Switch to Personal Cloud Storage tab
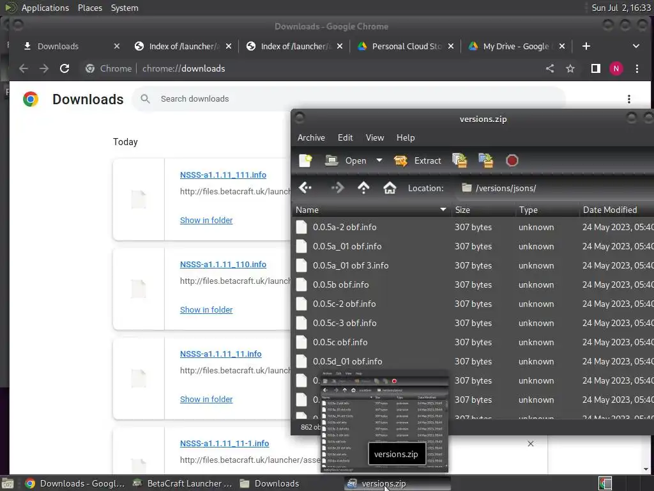Viewport: 654px width, 491px height. click(406, 46)
